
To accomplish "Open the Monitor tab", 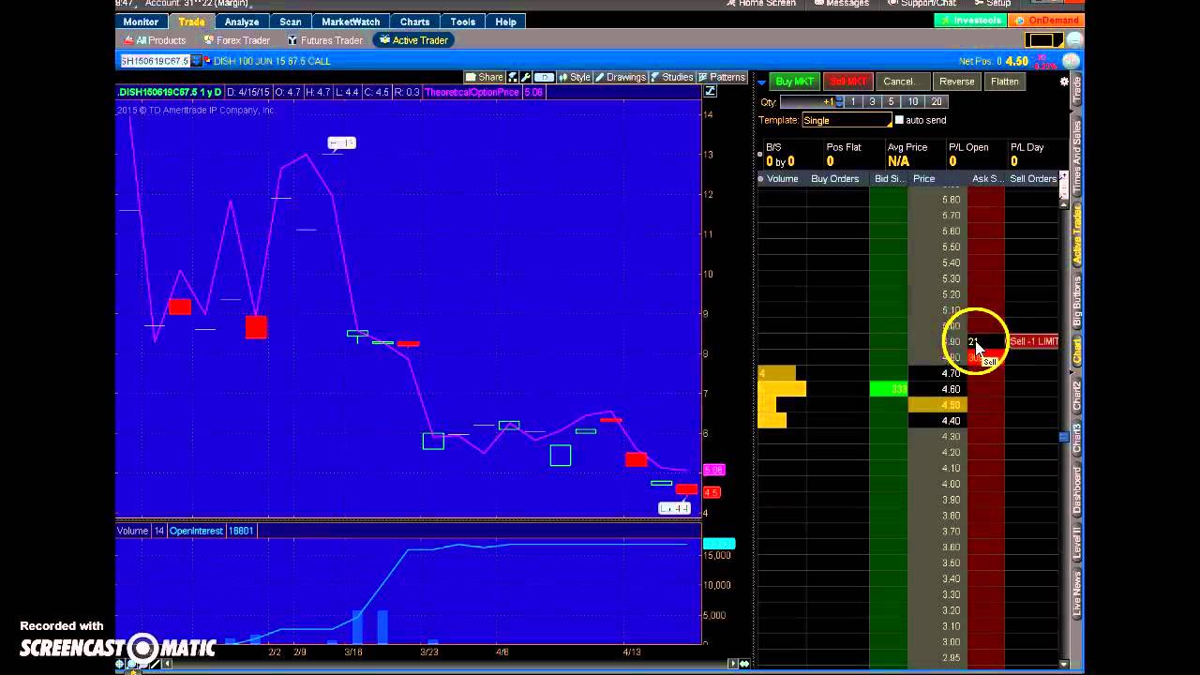I will point(141,22).
